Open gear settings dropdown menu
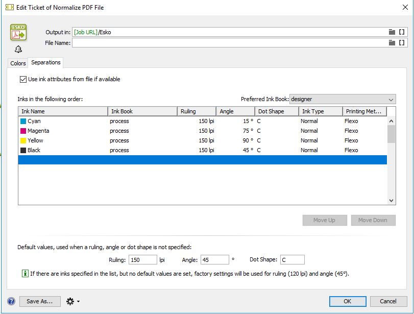 click(72, 301)
